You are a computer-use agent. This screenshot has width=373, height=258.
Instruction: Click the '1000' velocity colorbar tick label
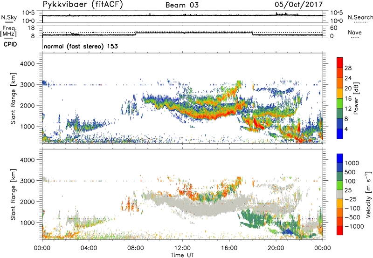[352, 163]
